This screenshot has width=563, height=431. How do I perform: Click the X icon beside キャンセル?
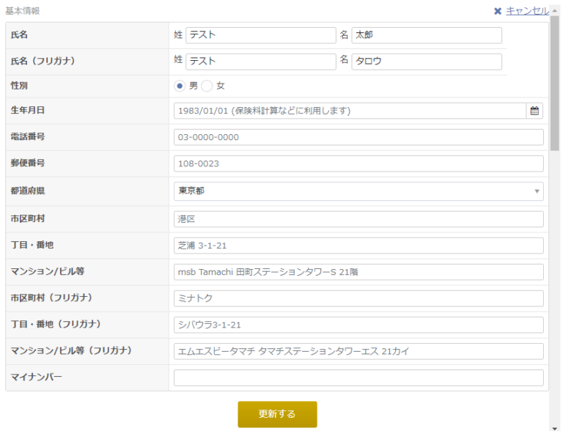pyautogui.click(x=498, y=11)
